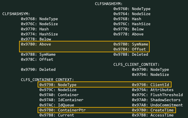
Task: Click the 0x97B8 AccessTime field
Action: point(153,115)
